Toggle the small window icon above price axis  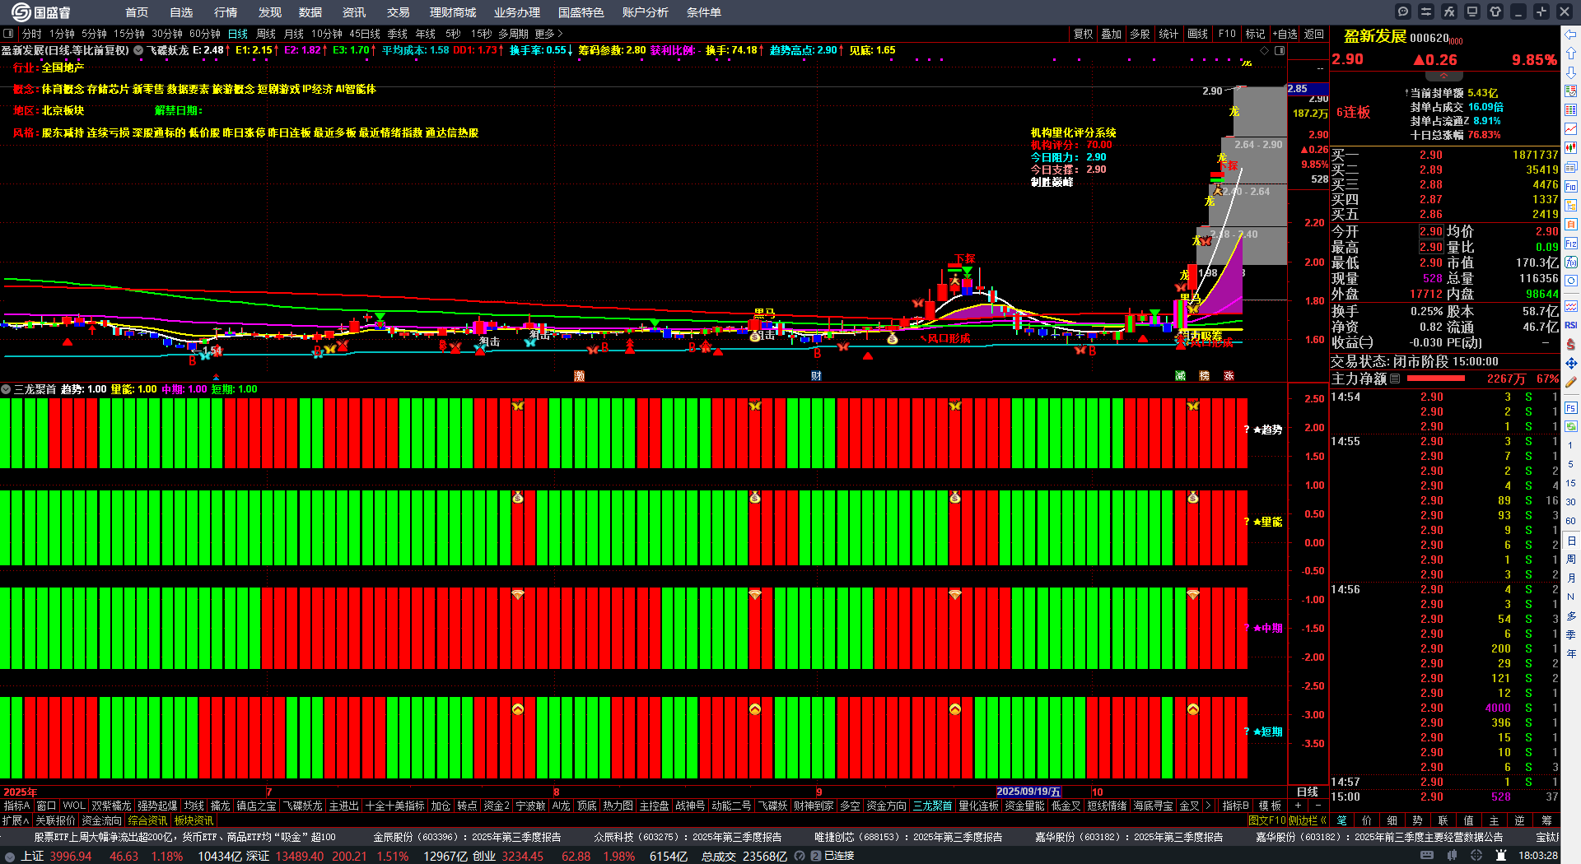[1280, 50]
